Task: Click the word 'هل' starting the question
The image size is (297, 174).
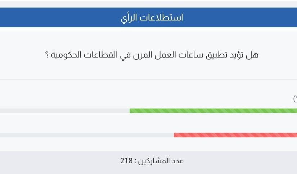Action: point(252,55)
